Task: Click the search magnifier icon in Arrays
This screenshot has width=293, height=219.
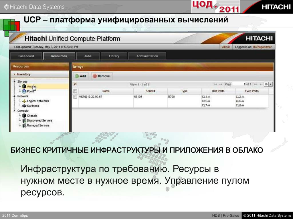Action: pyautogui.click(x=75, y=84)
